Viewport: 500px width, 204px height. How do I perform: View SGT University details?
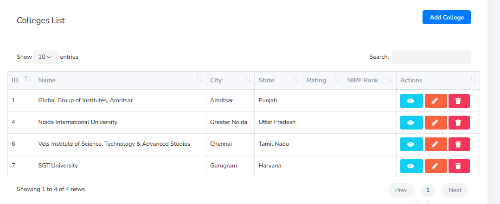(411, 166)
